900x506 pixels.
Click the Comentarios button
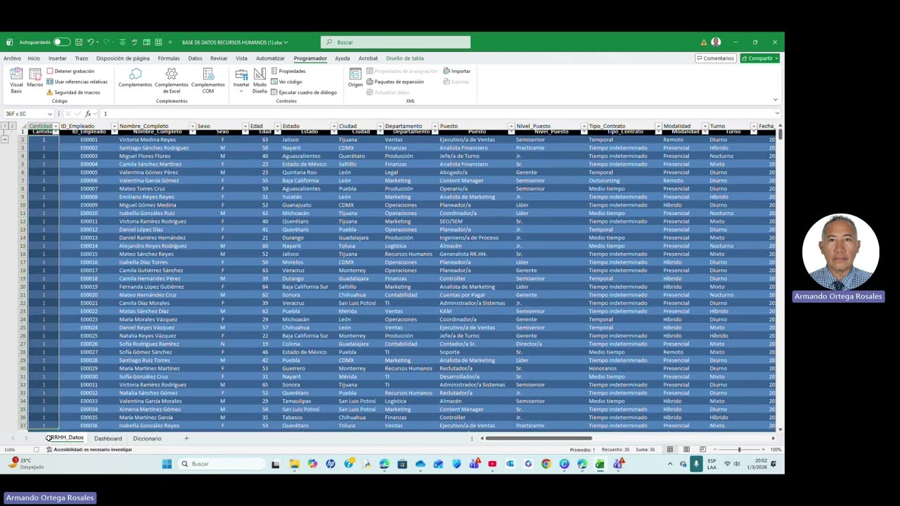pyautogui.click(x=715, y=58)
